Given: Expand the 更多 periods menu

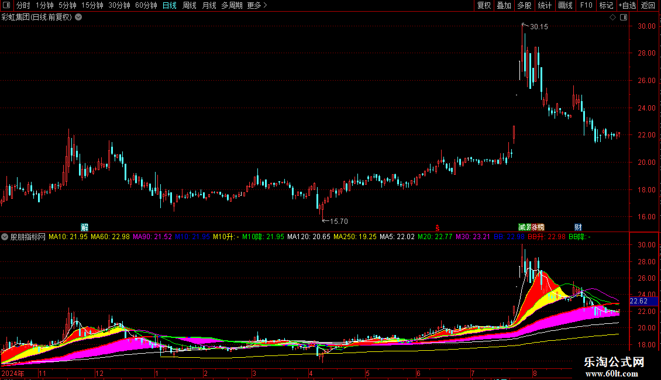Looking at the screenshot, I should point(257,5).
